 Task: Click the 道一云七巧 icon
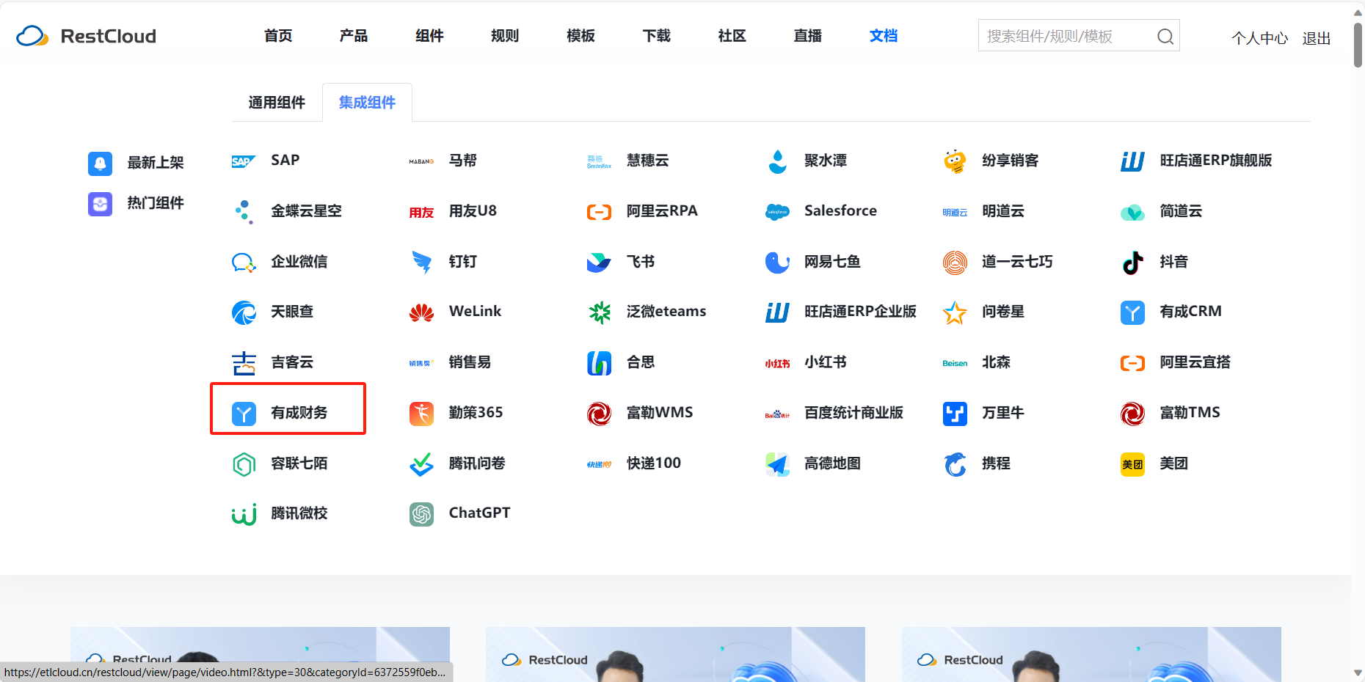pyautogui.click(x=955, y=262)
